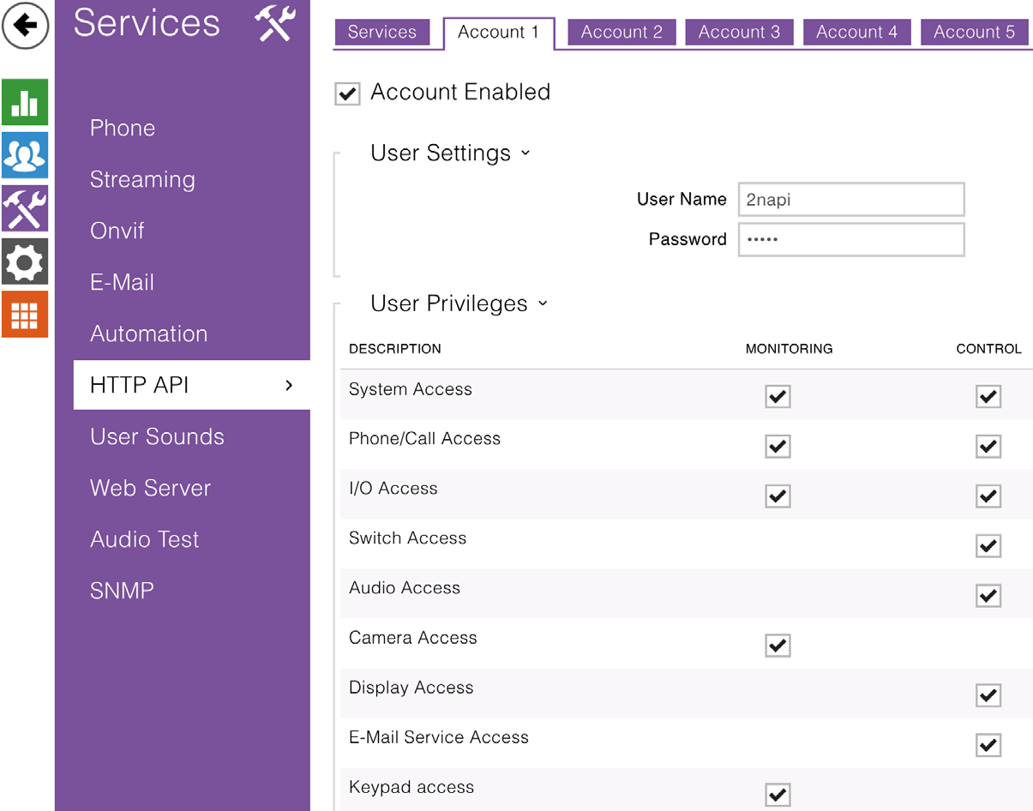Open the blue directory users icon

coord(25,155)
